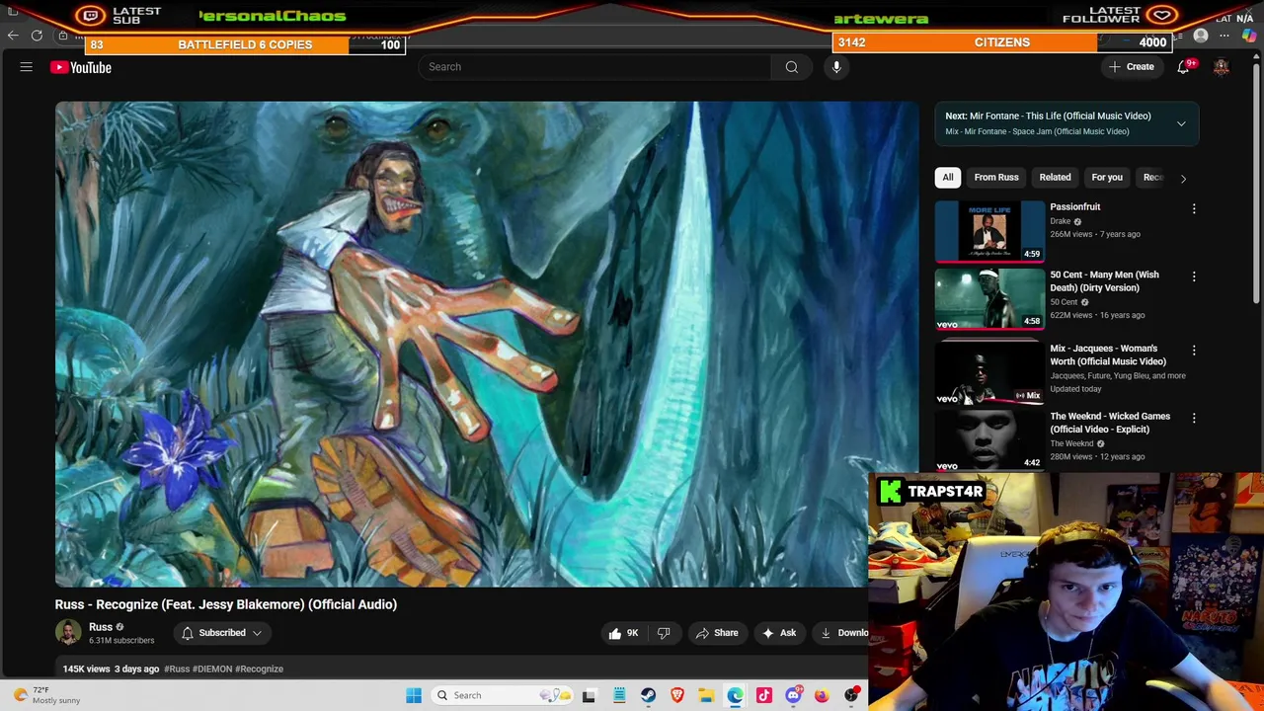Click '145K views 3 days ago' text
This screenshot has width=1264, height=711.
[x=111, y=670]
